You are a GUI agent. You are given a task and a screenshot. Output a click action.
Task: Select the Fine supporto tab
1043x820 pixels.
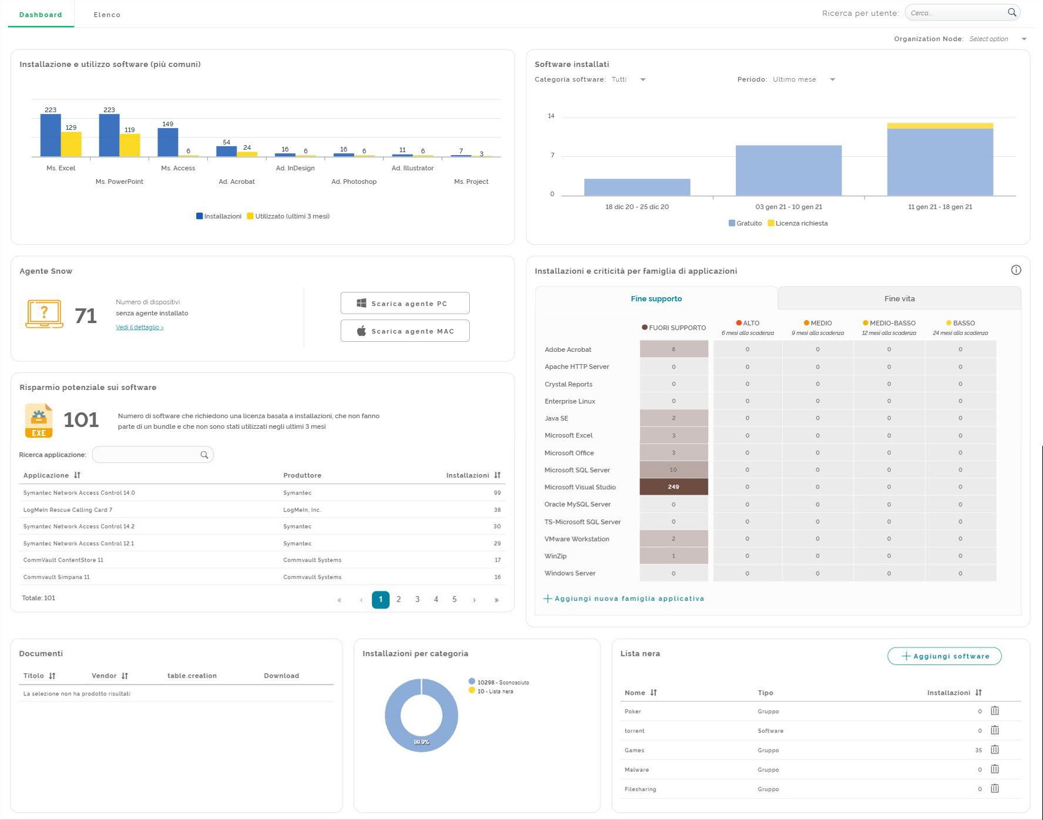pos(656,298)
